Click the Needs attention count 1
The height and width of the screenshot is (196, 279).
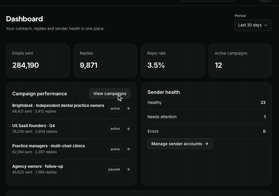(x=265, y=117)
